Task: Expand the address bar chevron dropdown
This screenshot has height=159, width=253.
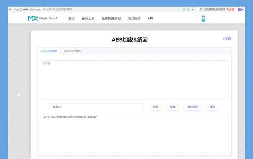Action: point(193,9)
